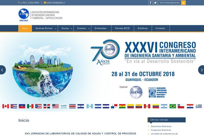Viewport: 204px width, 136px height.
Task: Open the Socios menu
Action: [x=65, y=28]
